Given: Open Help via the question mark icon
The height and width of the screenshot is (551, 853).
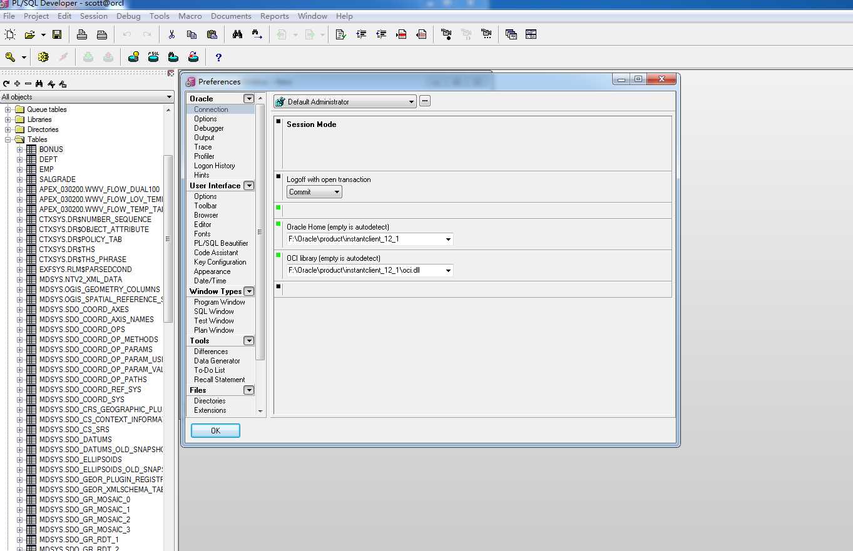Looking at the screenshot, I should [x=218, y=58].
